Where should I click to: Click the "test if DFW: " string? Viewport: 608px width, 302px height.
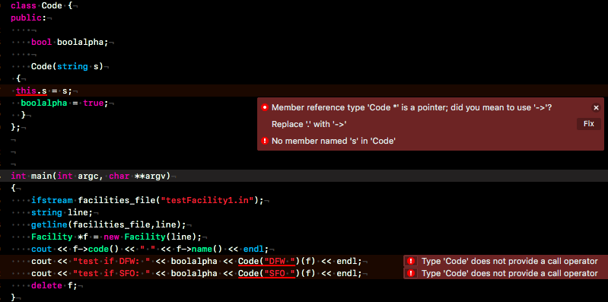coord(112,261)
